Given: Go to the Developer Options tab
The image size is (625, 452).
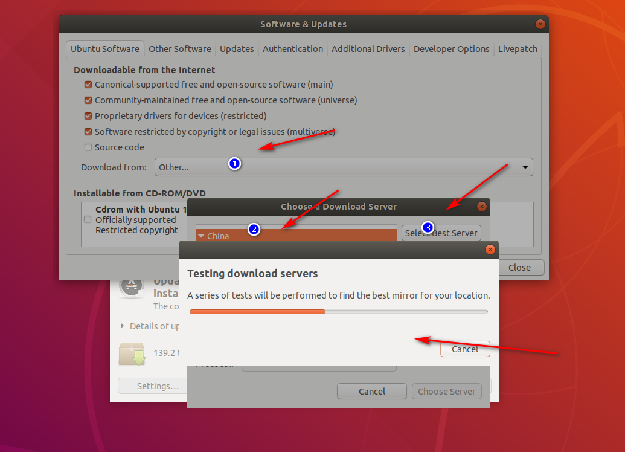Looking at the screenshot, I should [451, 49].
